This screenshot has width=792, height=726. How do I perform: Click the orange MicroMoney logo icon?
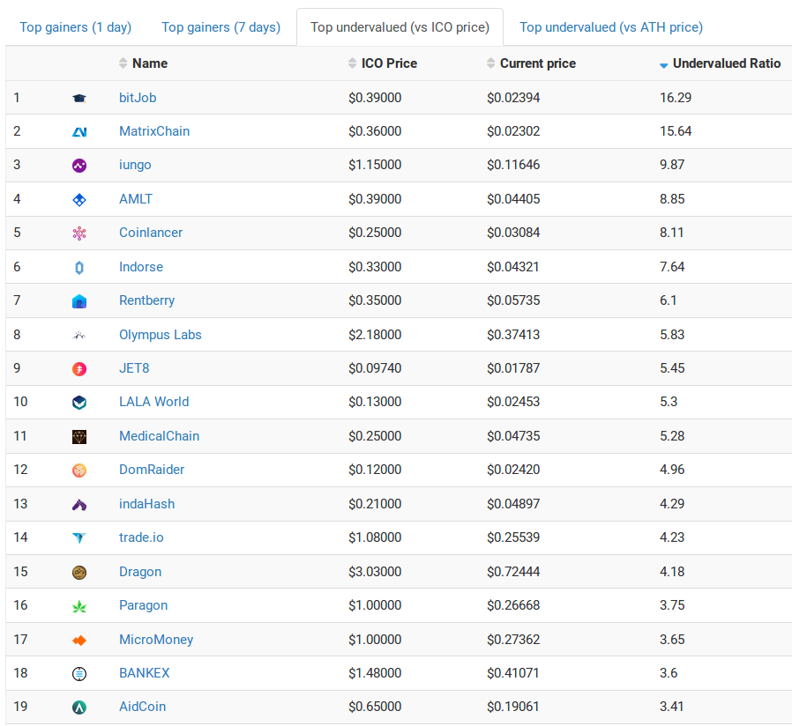[x=79, y=641]
